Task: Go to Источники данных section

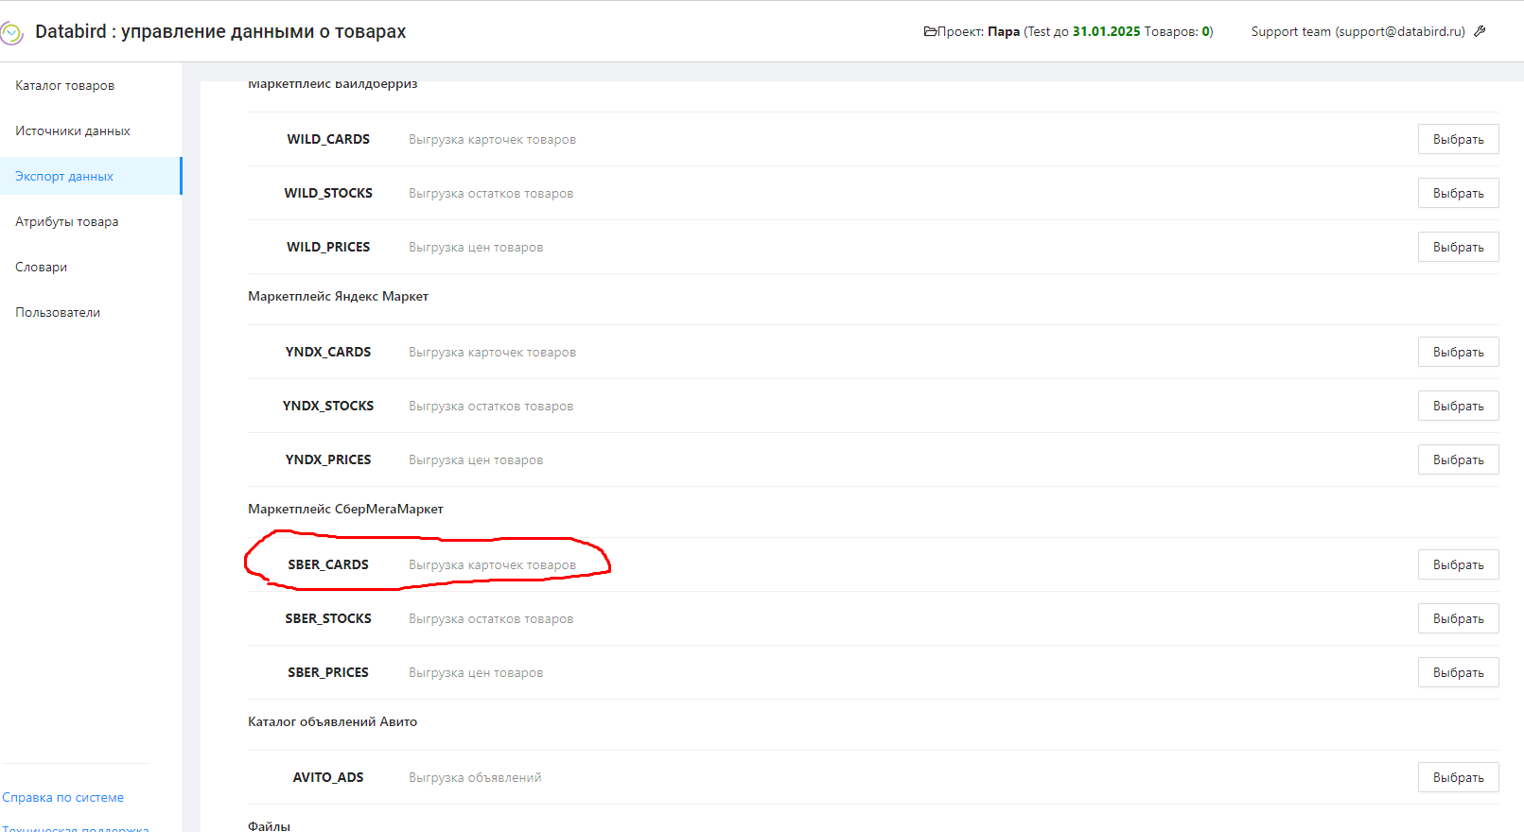Action: [73, 130]
